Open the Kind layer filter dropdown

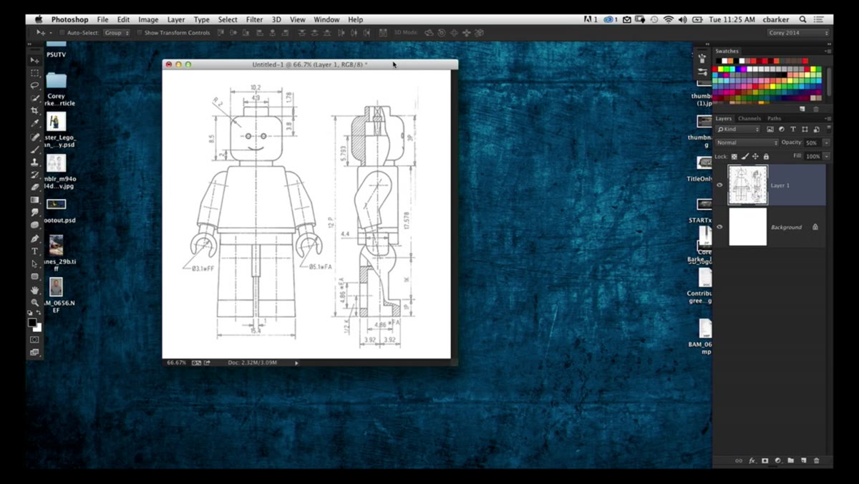(737, 129)
